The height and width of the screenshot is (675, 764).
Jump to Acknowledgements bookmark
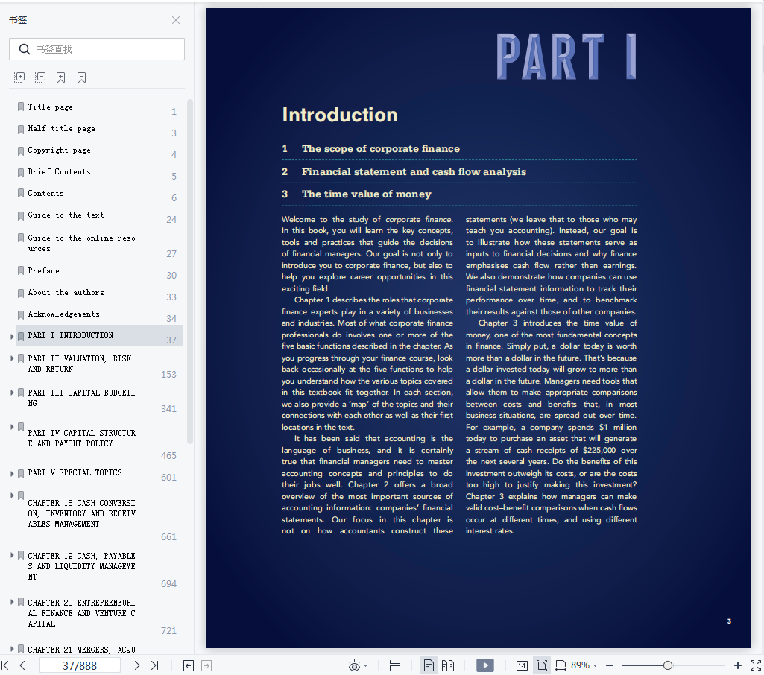tap(64, 314)
